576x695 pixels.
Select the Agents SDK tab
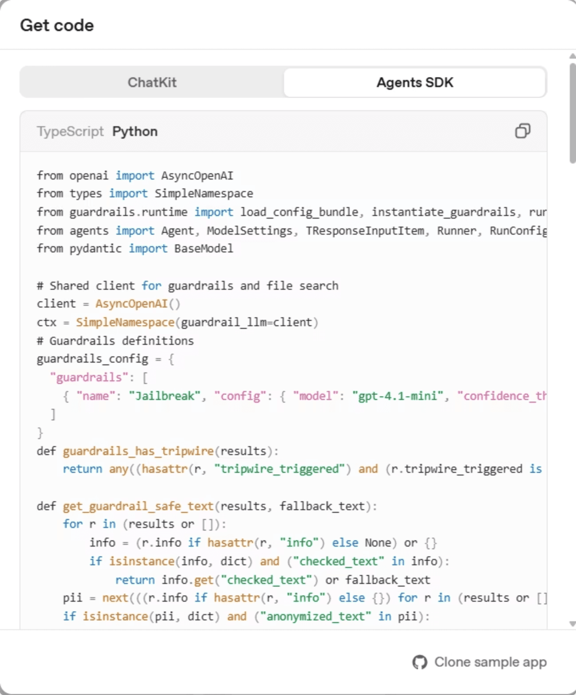point(414,82)
